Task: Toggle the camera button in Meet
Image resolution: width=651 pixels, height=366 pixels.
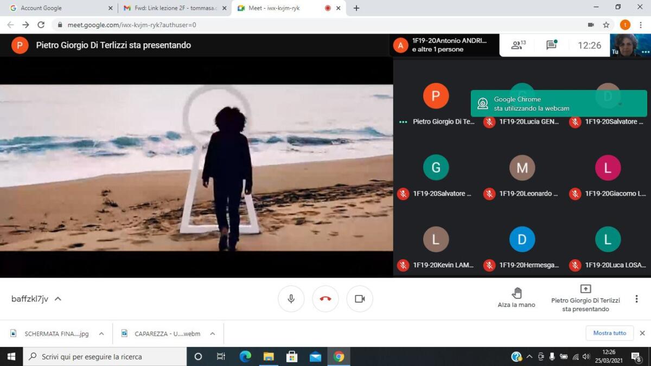Action: click(x=360, y=299)
